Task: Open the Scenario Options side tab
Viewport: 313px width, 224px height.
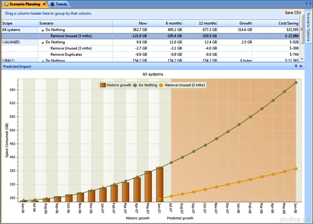Action: [x=308, y=27]
